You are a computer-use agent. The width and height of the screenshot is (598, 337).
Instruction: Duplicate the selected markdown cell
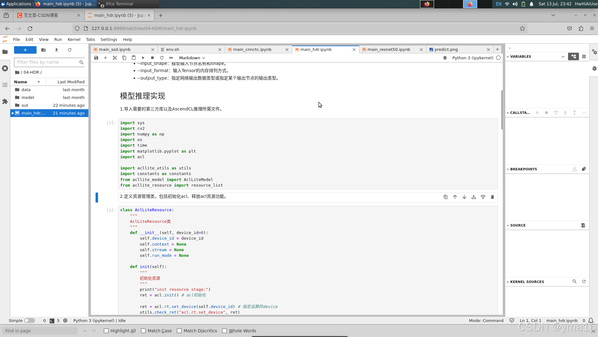[446, 197]
